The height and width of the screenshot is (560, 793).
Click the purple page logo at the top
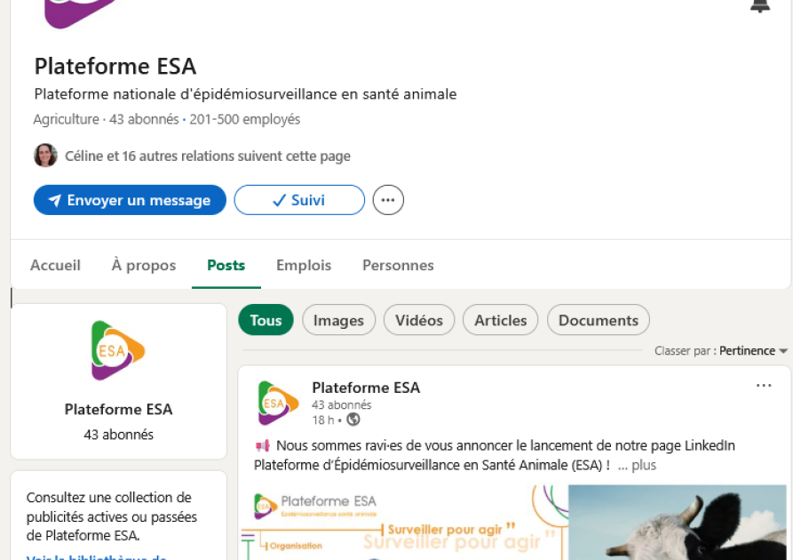[80, 12]
